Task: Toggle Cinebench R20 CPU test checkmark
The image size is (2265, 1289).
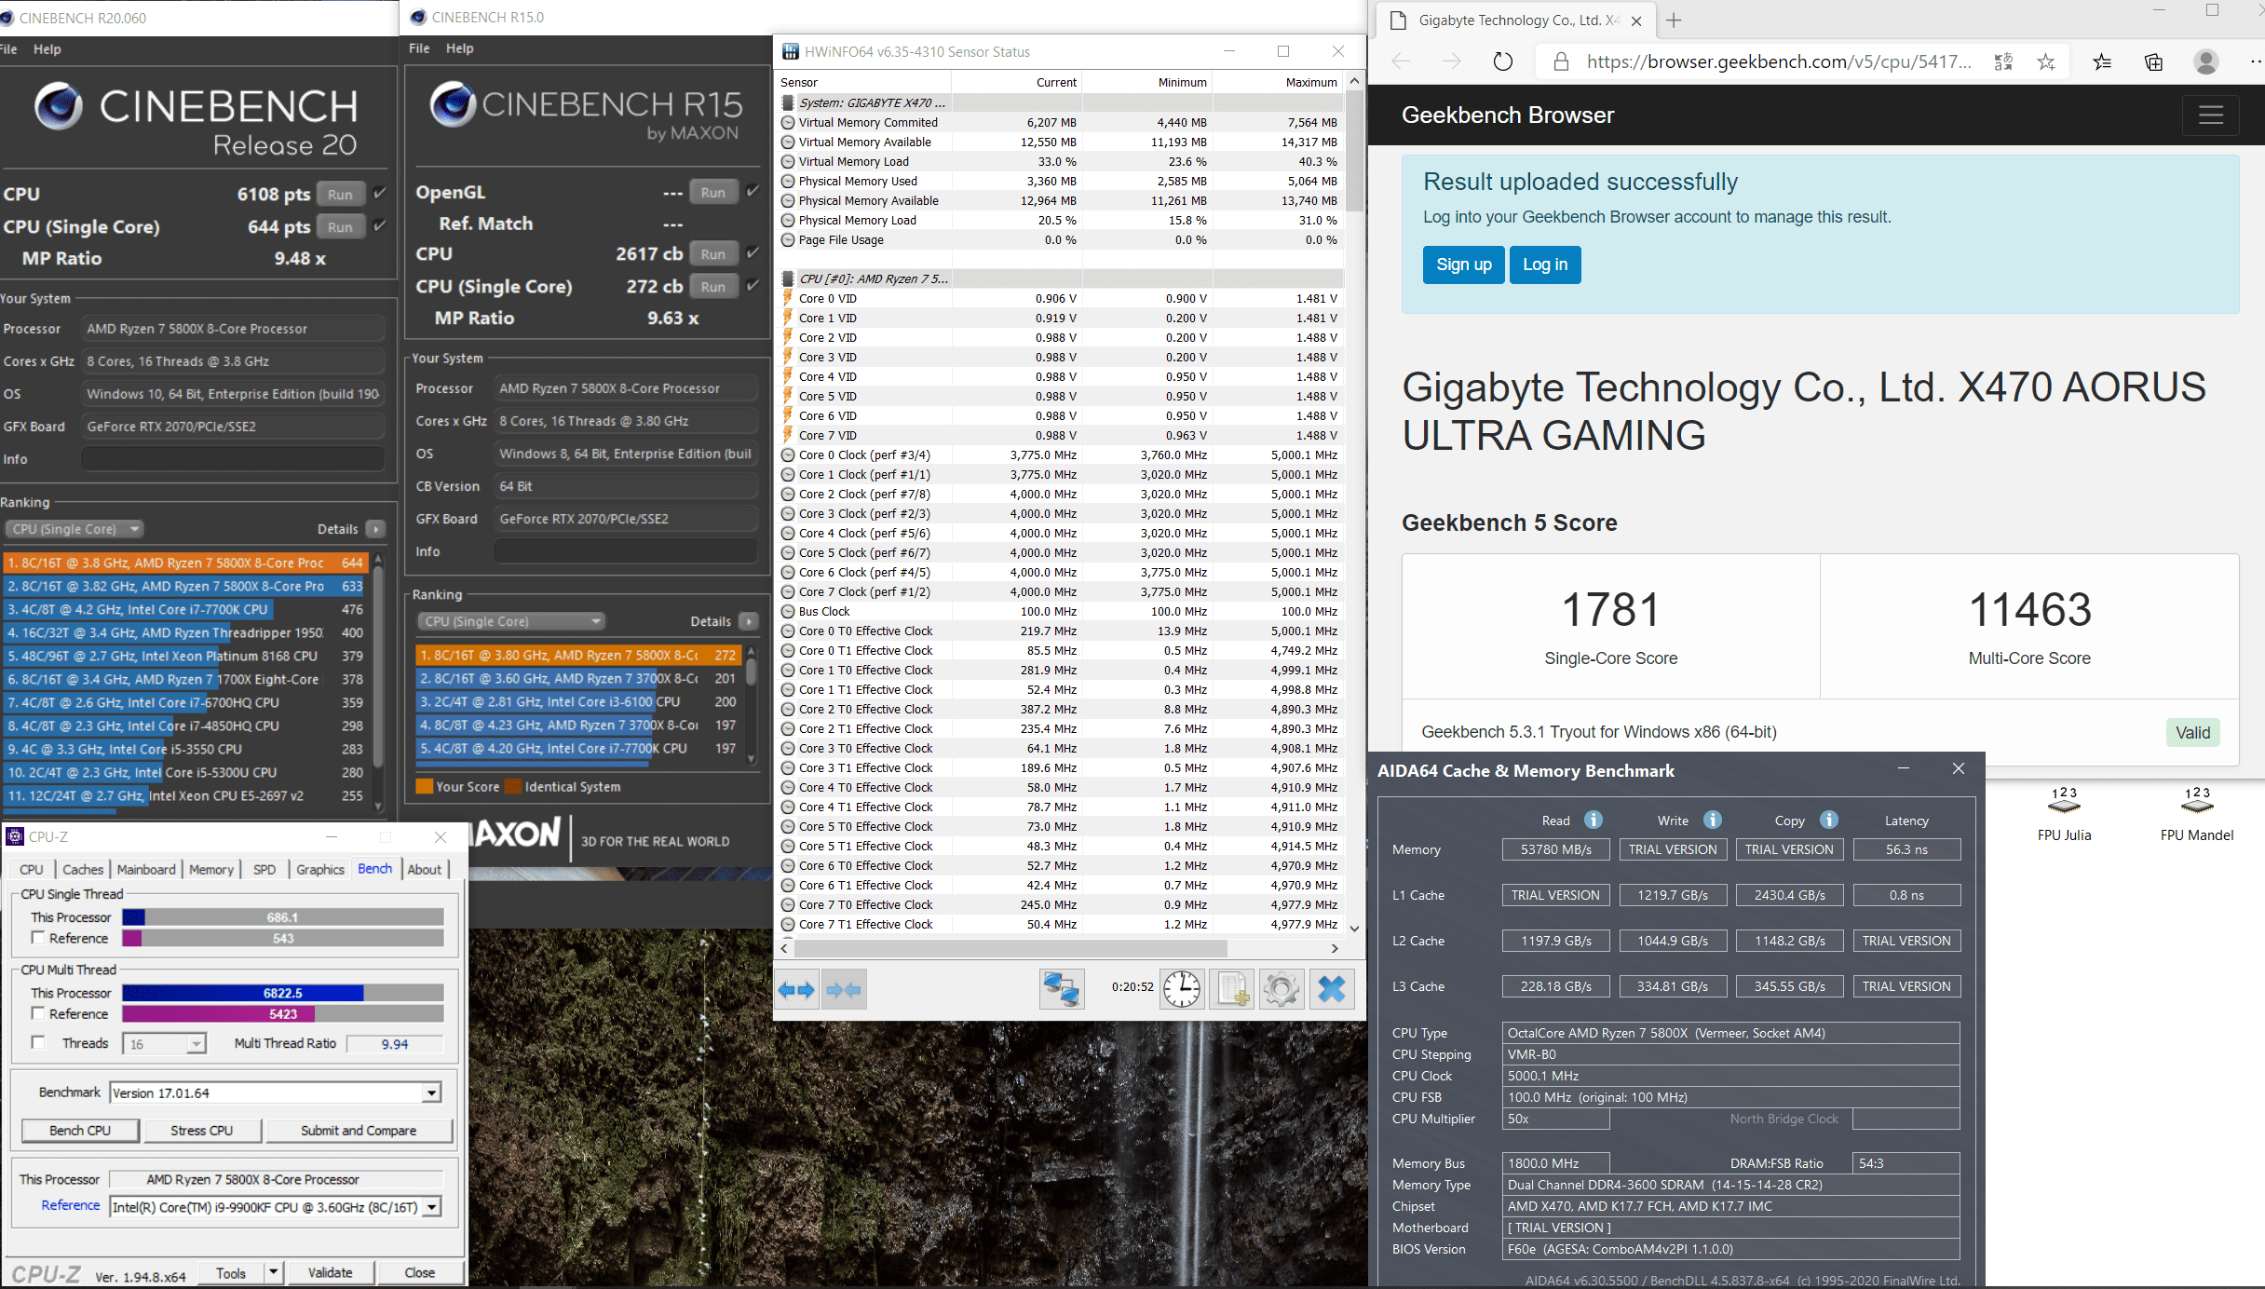Action: [x=379, y=193]
